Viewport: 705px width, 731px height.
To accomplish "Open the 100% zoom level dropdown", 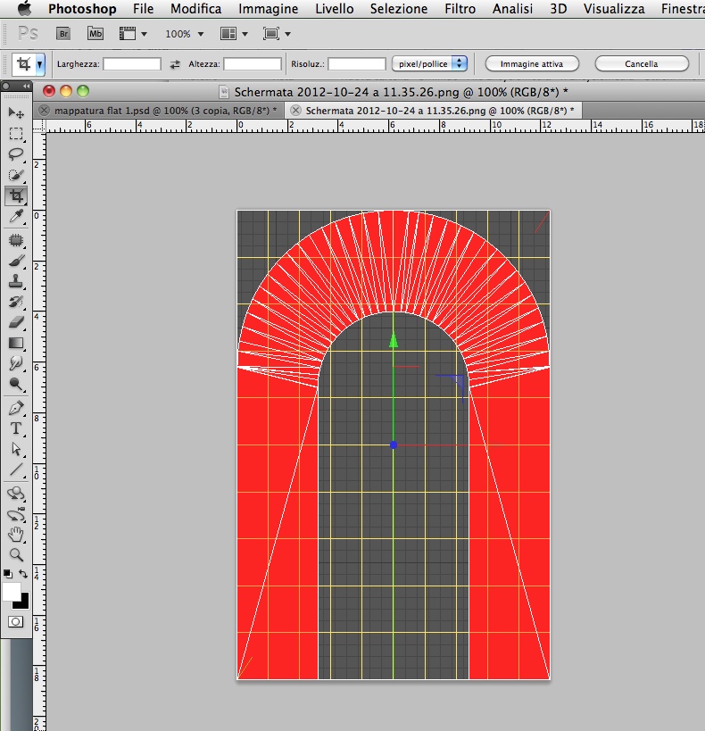I will point(184,34).
